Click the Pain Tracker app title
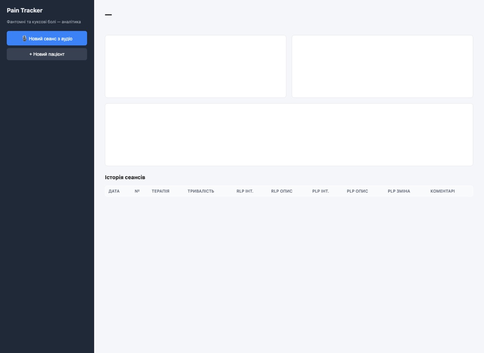 coord(25,10)
